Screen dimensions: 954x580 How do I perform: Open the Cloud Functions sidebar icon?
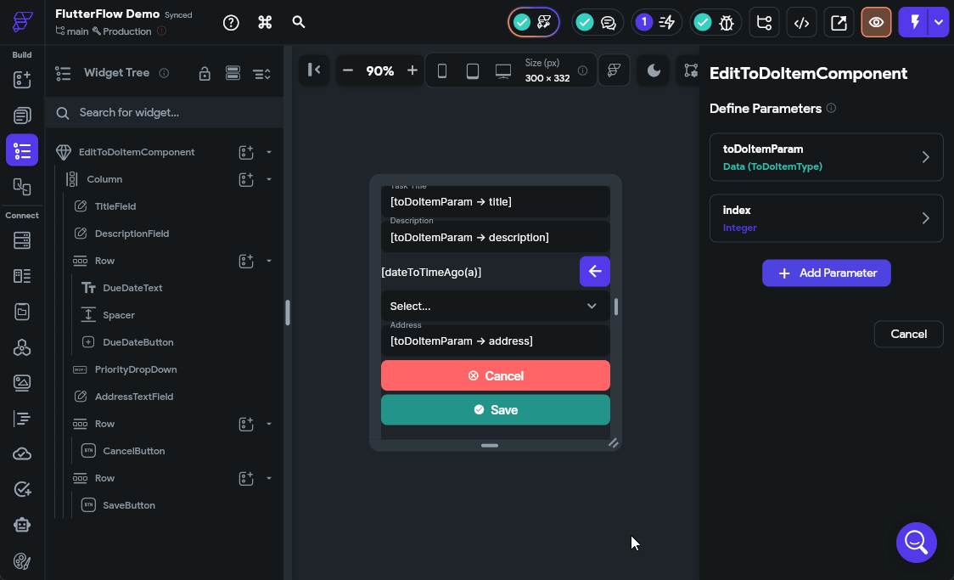coord(22,454)
